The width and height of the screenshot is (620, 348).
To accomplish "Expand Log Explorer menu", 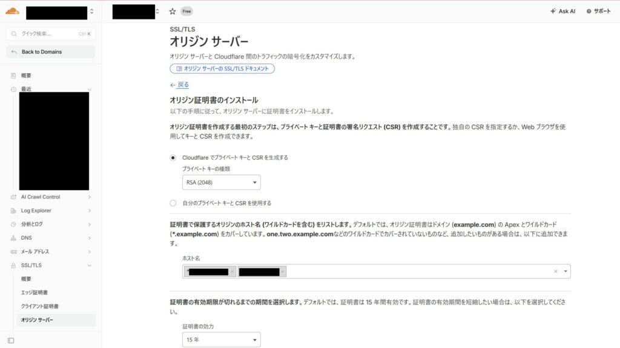I will 90,211.
